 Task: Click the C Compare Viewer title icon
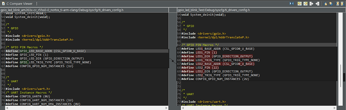coord(3,4)
